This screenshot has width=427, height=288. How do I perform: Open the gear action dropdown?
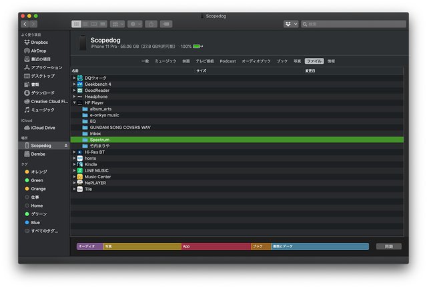[135, 24]
